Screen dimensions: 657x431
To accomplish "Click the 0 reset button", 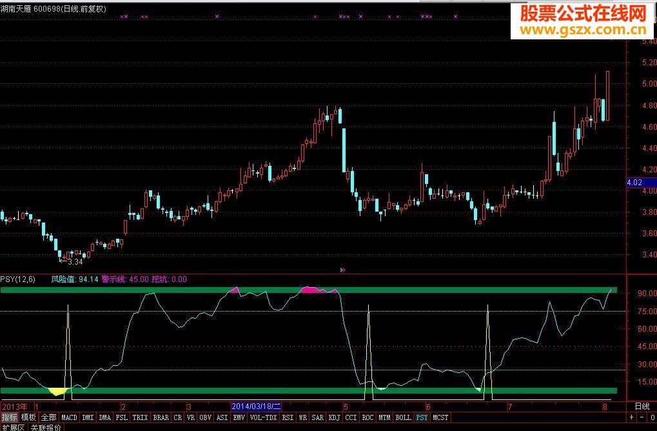I will [x=652, y=417].
